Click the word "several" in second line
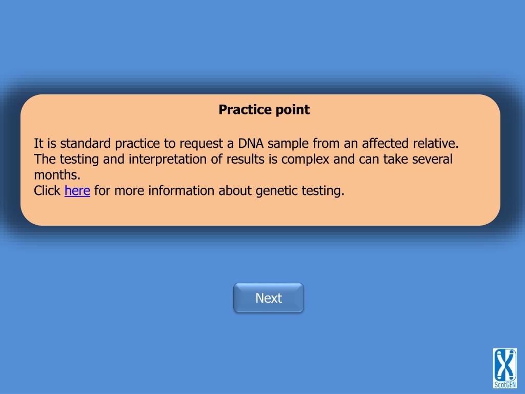 432,159
